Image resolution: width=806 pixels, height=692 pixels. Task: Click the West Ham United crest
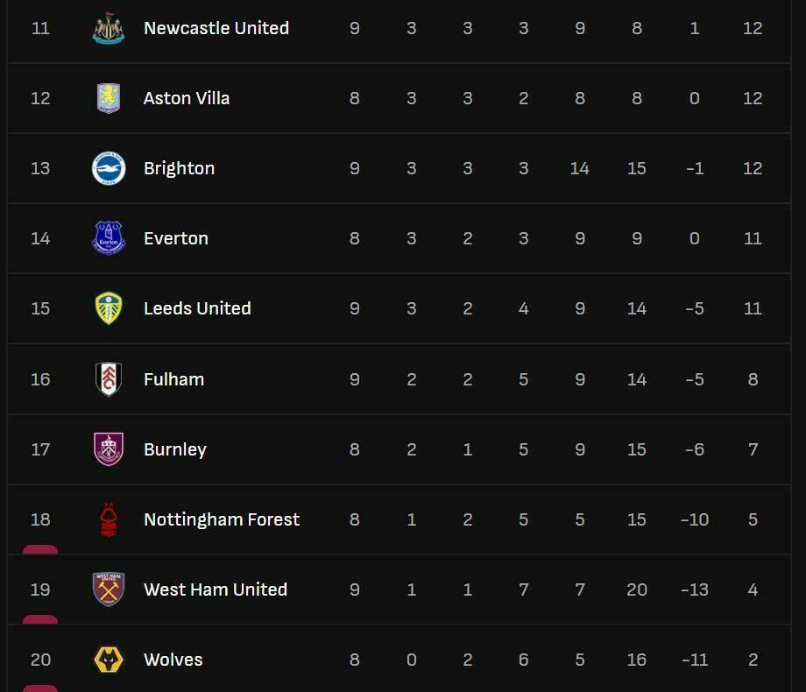pos(109,590)
